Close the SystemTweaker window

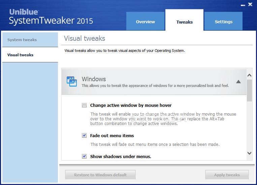[x=250, y=4]
